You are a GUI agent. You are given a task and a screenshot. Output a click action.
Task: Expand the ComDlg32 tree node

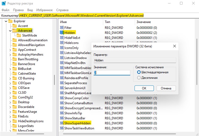coord(10,98)
